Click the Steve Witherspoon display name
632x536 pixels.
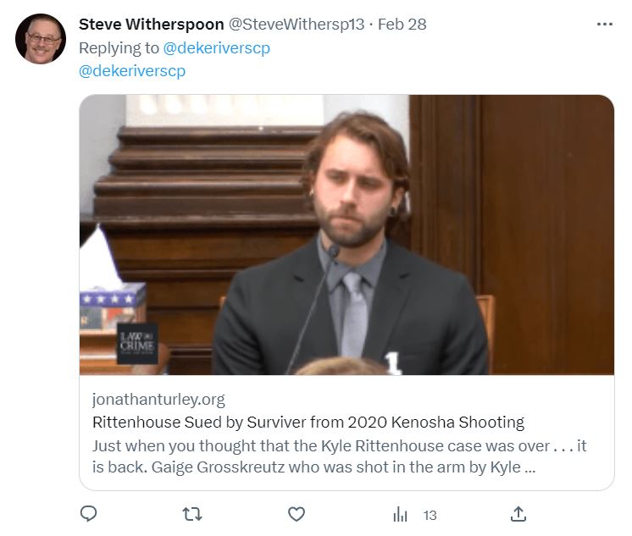pos(151,24)
